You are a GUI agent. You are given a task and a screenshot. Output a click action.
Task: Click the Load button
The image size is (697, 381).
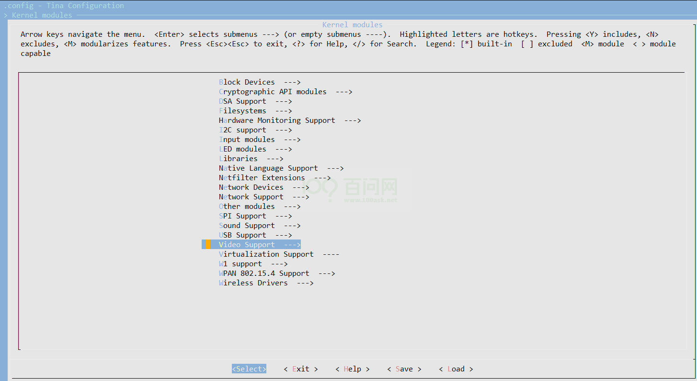[456, 369]
